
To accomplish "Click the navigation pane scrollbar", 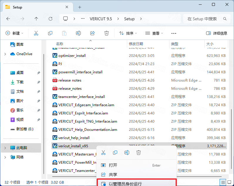I will click(x=43, y=113).
